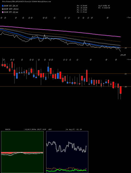131x173 pixels.
Task: Click the '21' price axis label
Action: point(125,74)
